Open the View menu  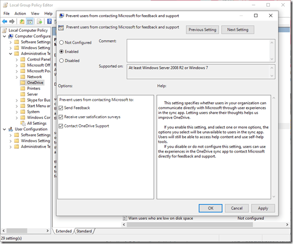[35, 13]
